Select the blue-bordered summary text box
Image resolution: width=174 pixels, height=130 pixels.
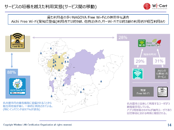88,19
